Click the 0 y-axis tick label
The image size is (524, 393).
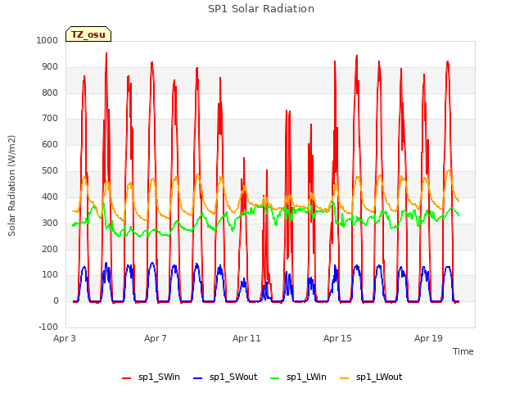click(x=56, y=300)
